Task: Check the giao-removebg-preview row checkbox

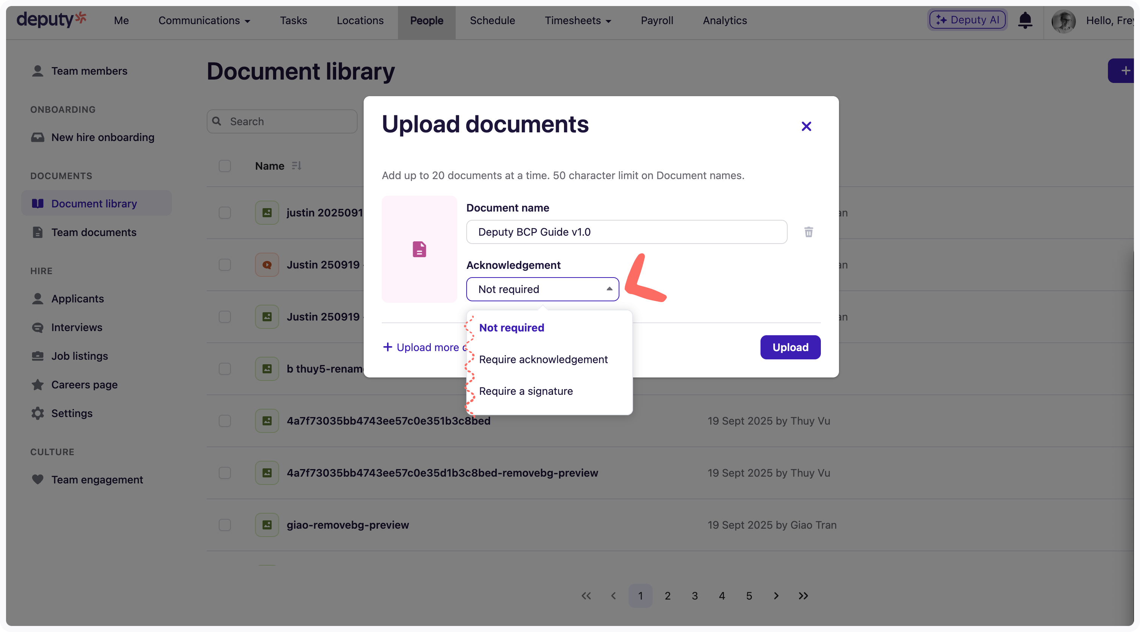Action: click(225, 525)
